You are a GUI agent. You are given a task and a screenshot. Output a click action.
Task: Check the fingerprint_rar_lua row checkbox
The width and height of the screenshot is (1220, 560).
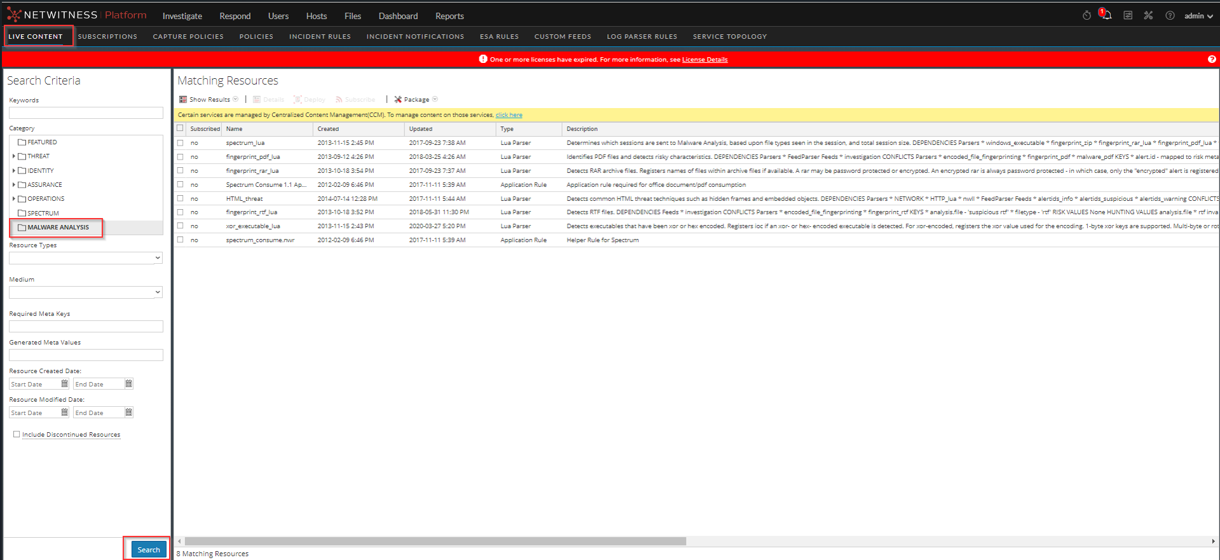point(181,170)
